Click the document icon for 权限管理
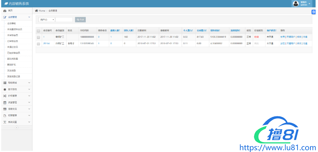 pyautogui.click(x=5, y=116)
